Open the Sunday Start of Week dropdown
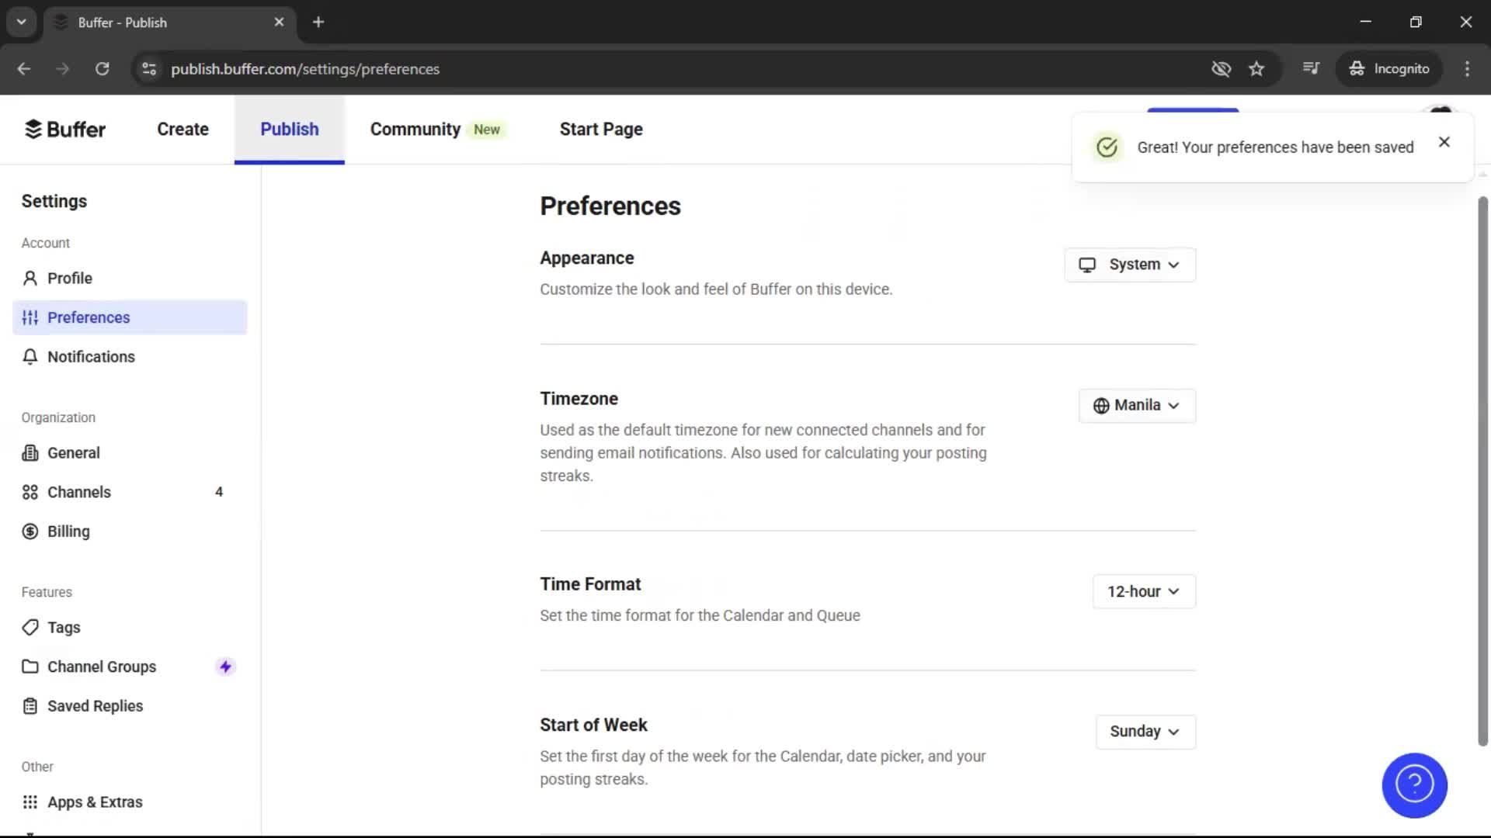Screen dimensions: 1491x838 (x=1145, y=731)
